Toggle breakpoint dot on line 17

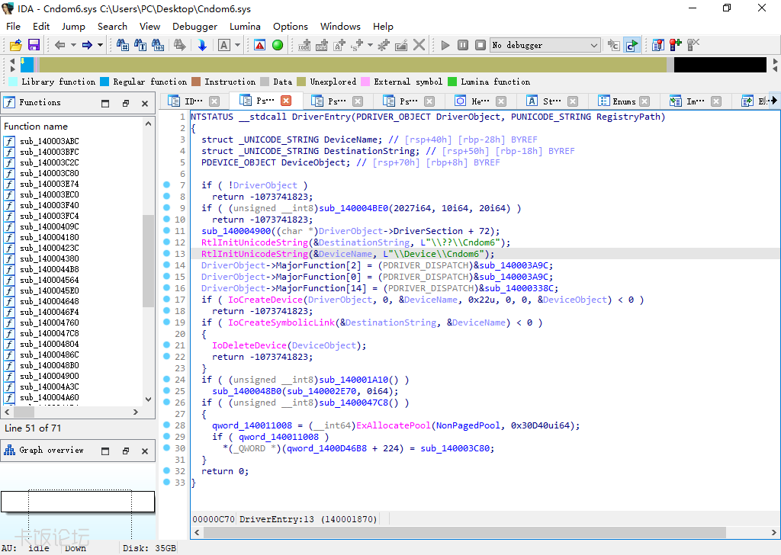pos(166,300)
